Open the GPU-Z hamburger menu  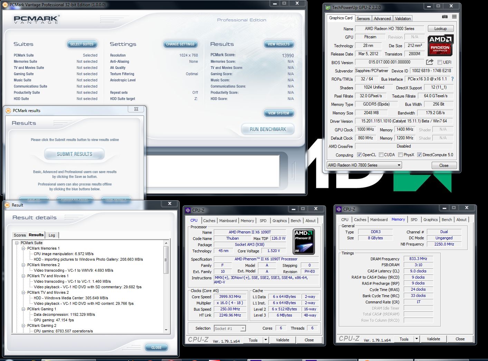coord(454,17)
